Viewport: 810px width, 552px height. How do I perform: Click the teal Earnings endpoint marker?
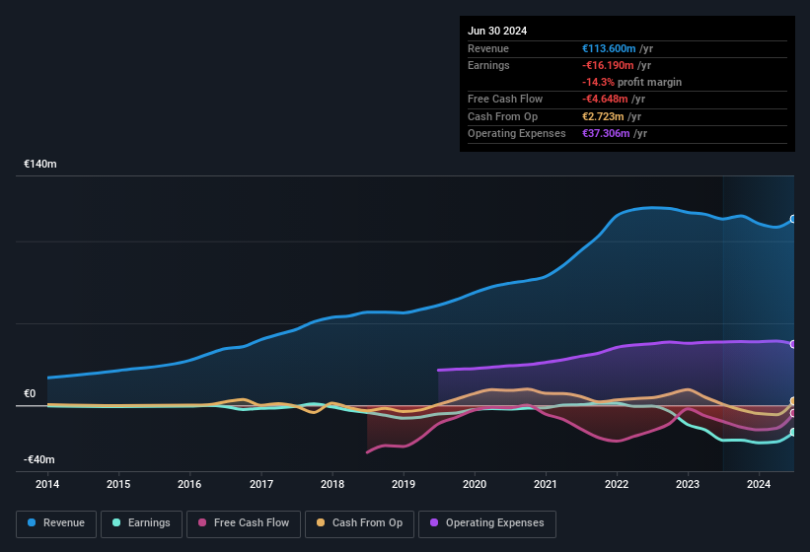point(793,433)
